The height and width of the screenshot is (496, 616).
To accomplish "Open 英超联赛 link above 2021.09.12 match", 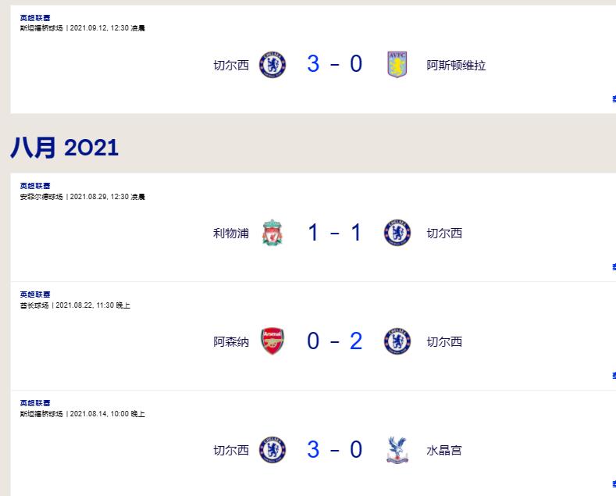I will 35,18.
